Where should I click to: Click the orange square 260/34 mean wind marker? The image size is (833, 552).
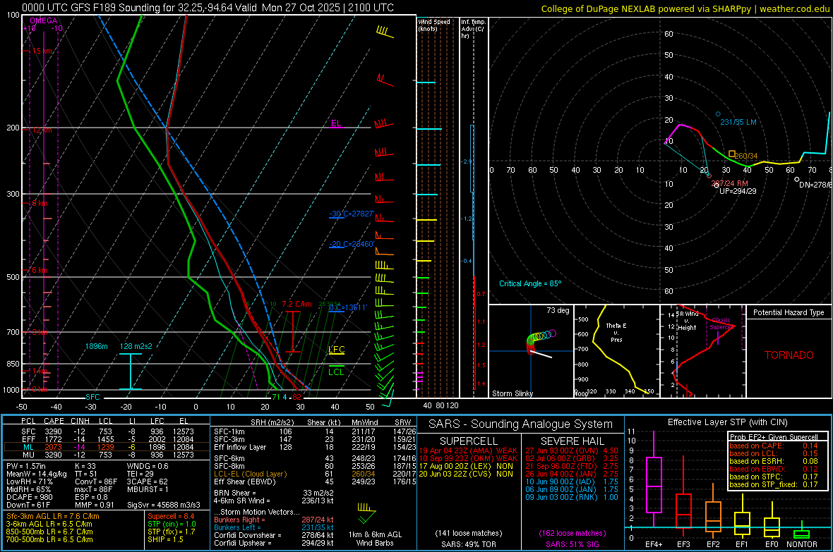click(x=731, y=154)
